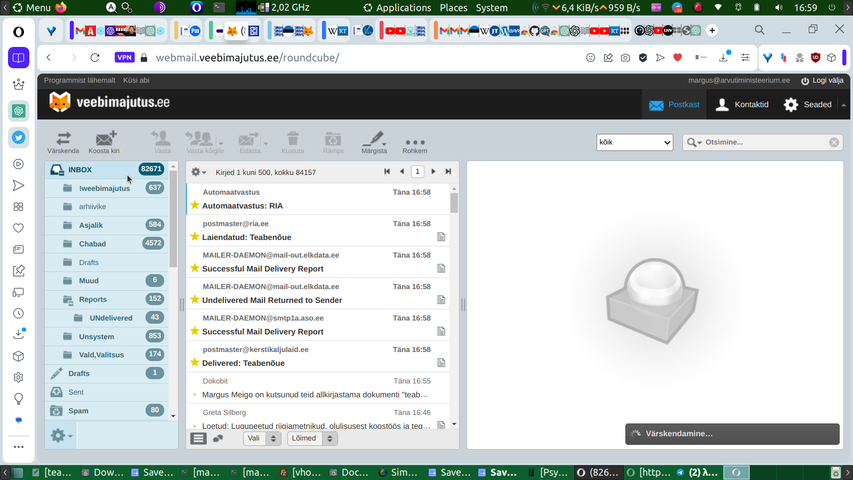Go to the next page of messages
This screenshot has width=853, height=480.
pos(433,172)
